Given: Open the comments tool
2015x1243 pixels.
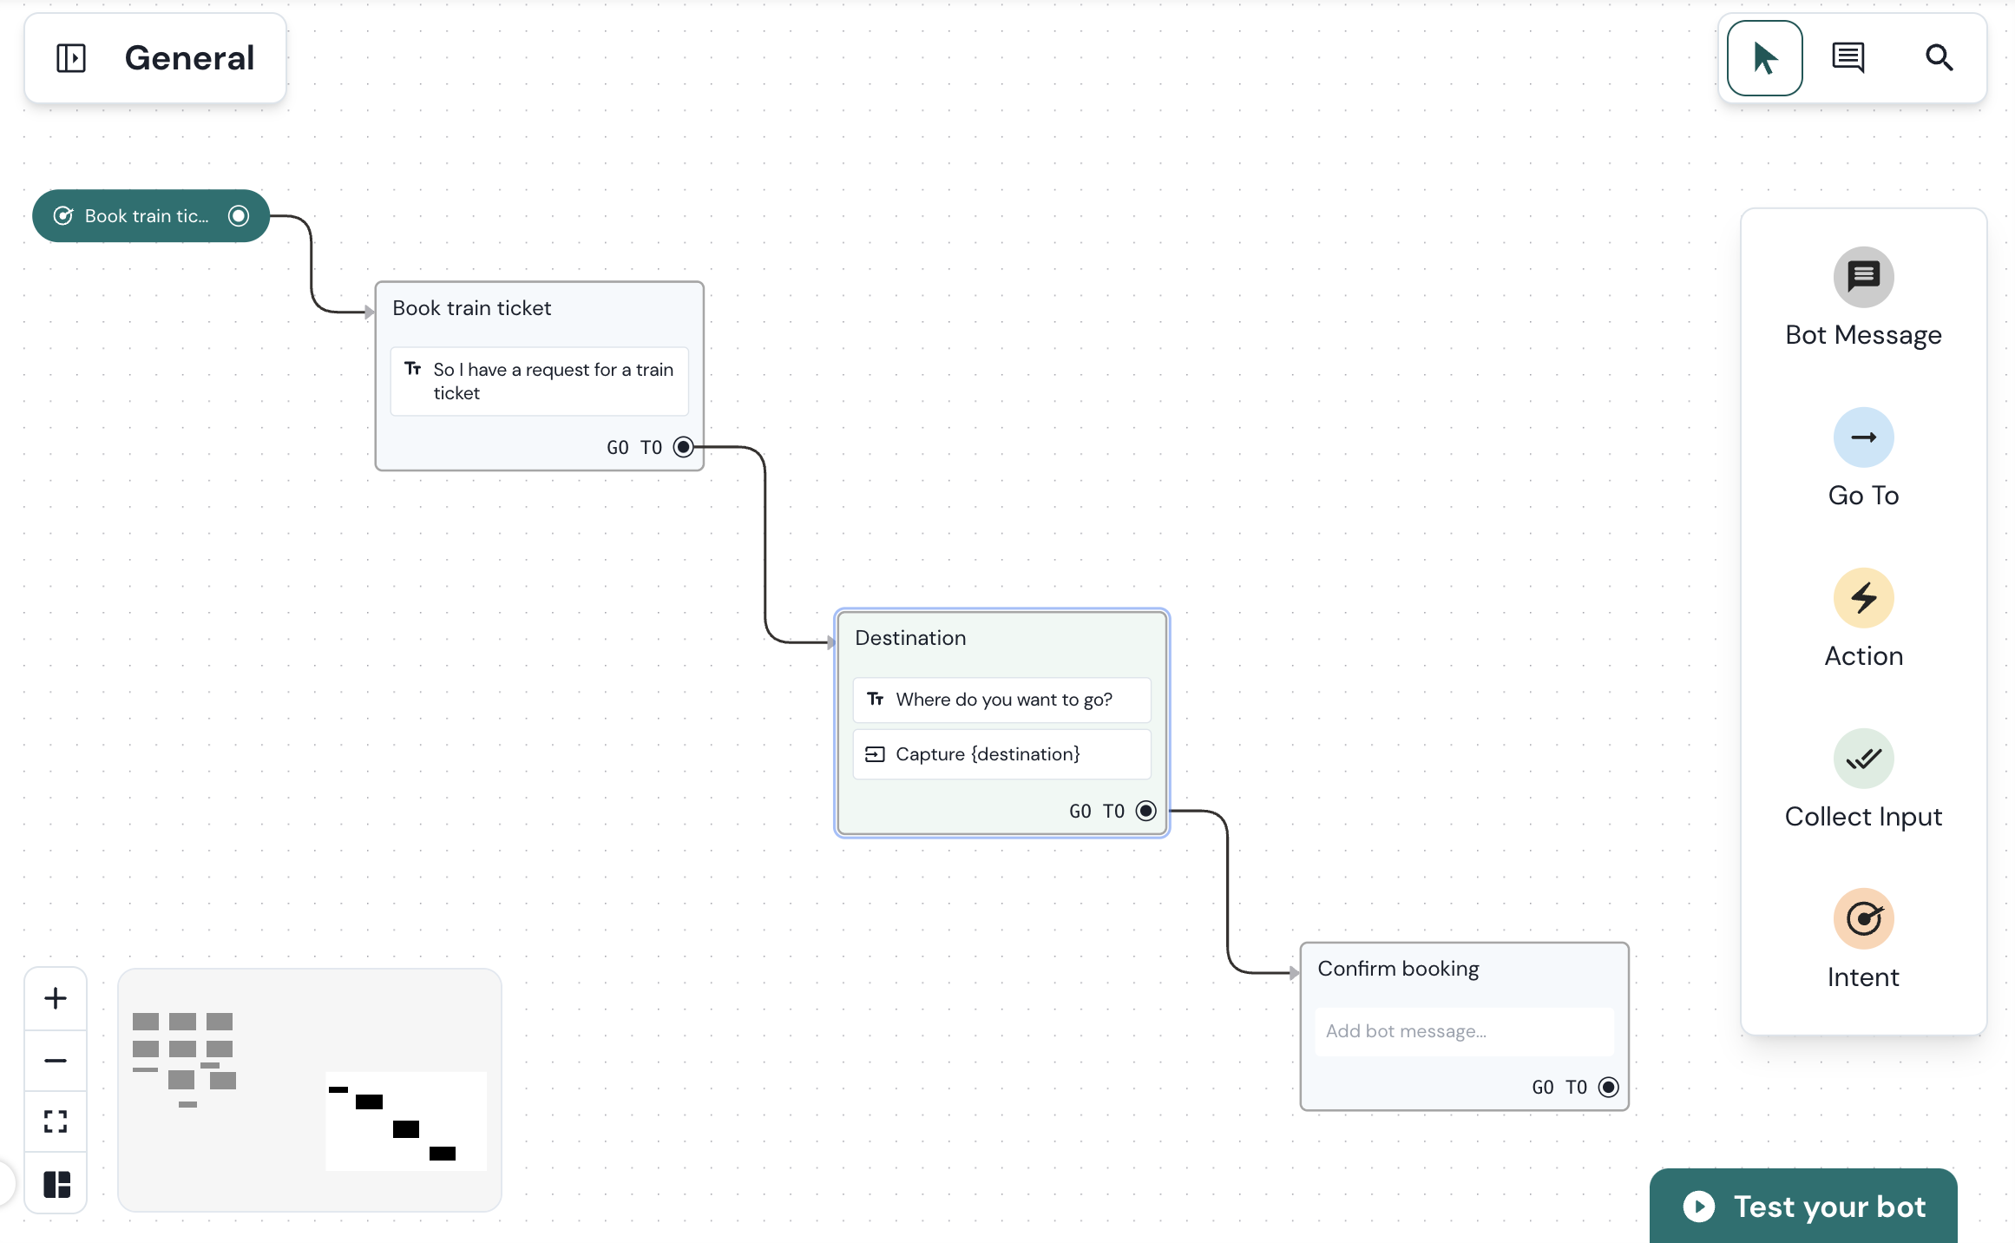Looking at the screenshot, I should [1848, 58].
